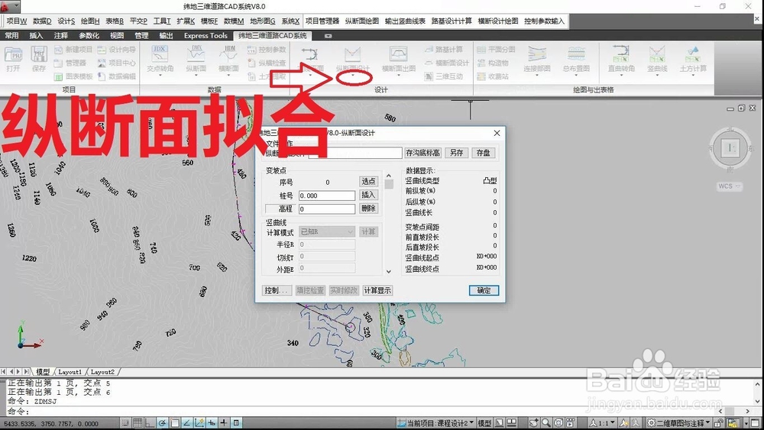Click the 存沟底标高 button

click(423, 153)
